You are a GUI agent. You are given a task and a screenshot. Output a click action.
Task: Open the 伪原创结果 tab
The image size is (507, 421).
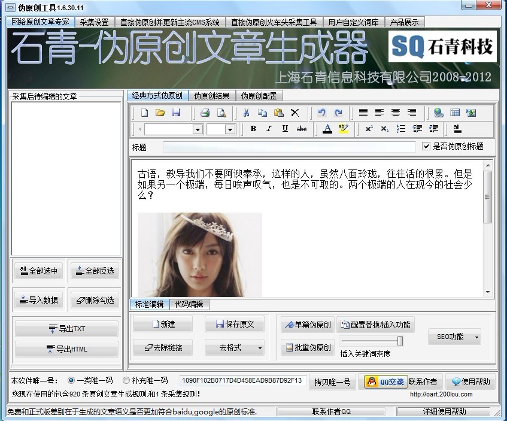coord(211,96)
